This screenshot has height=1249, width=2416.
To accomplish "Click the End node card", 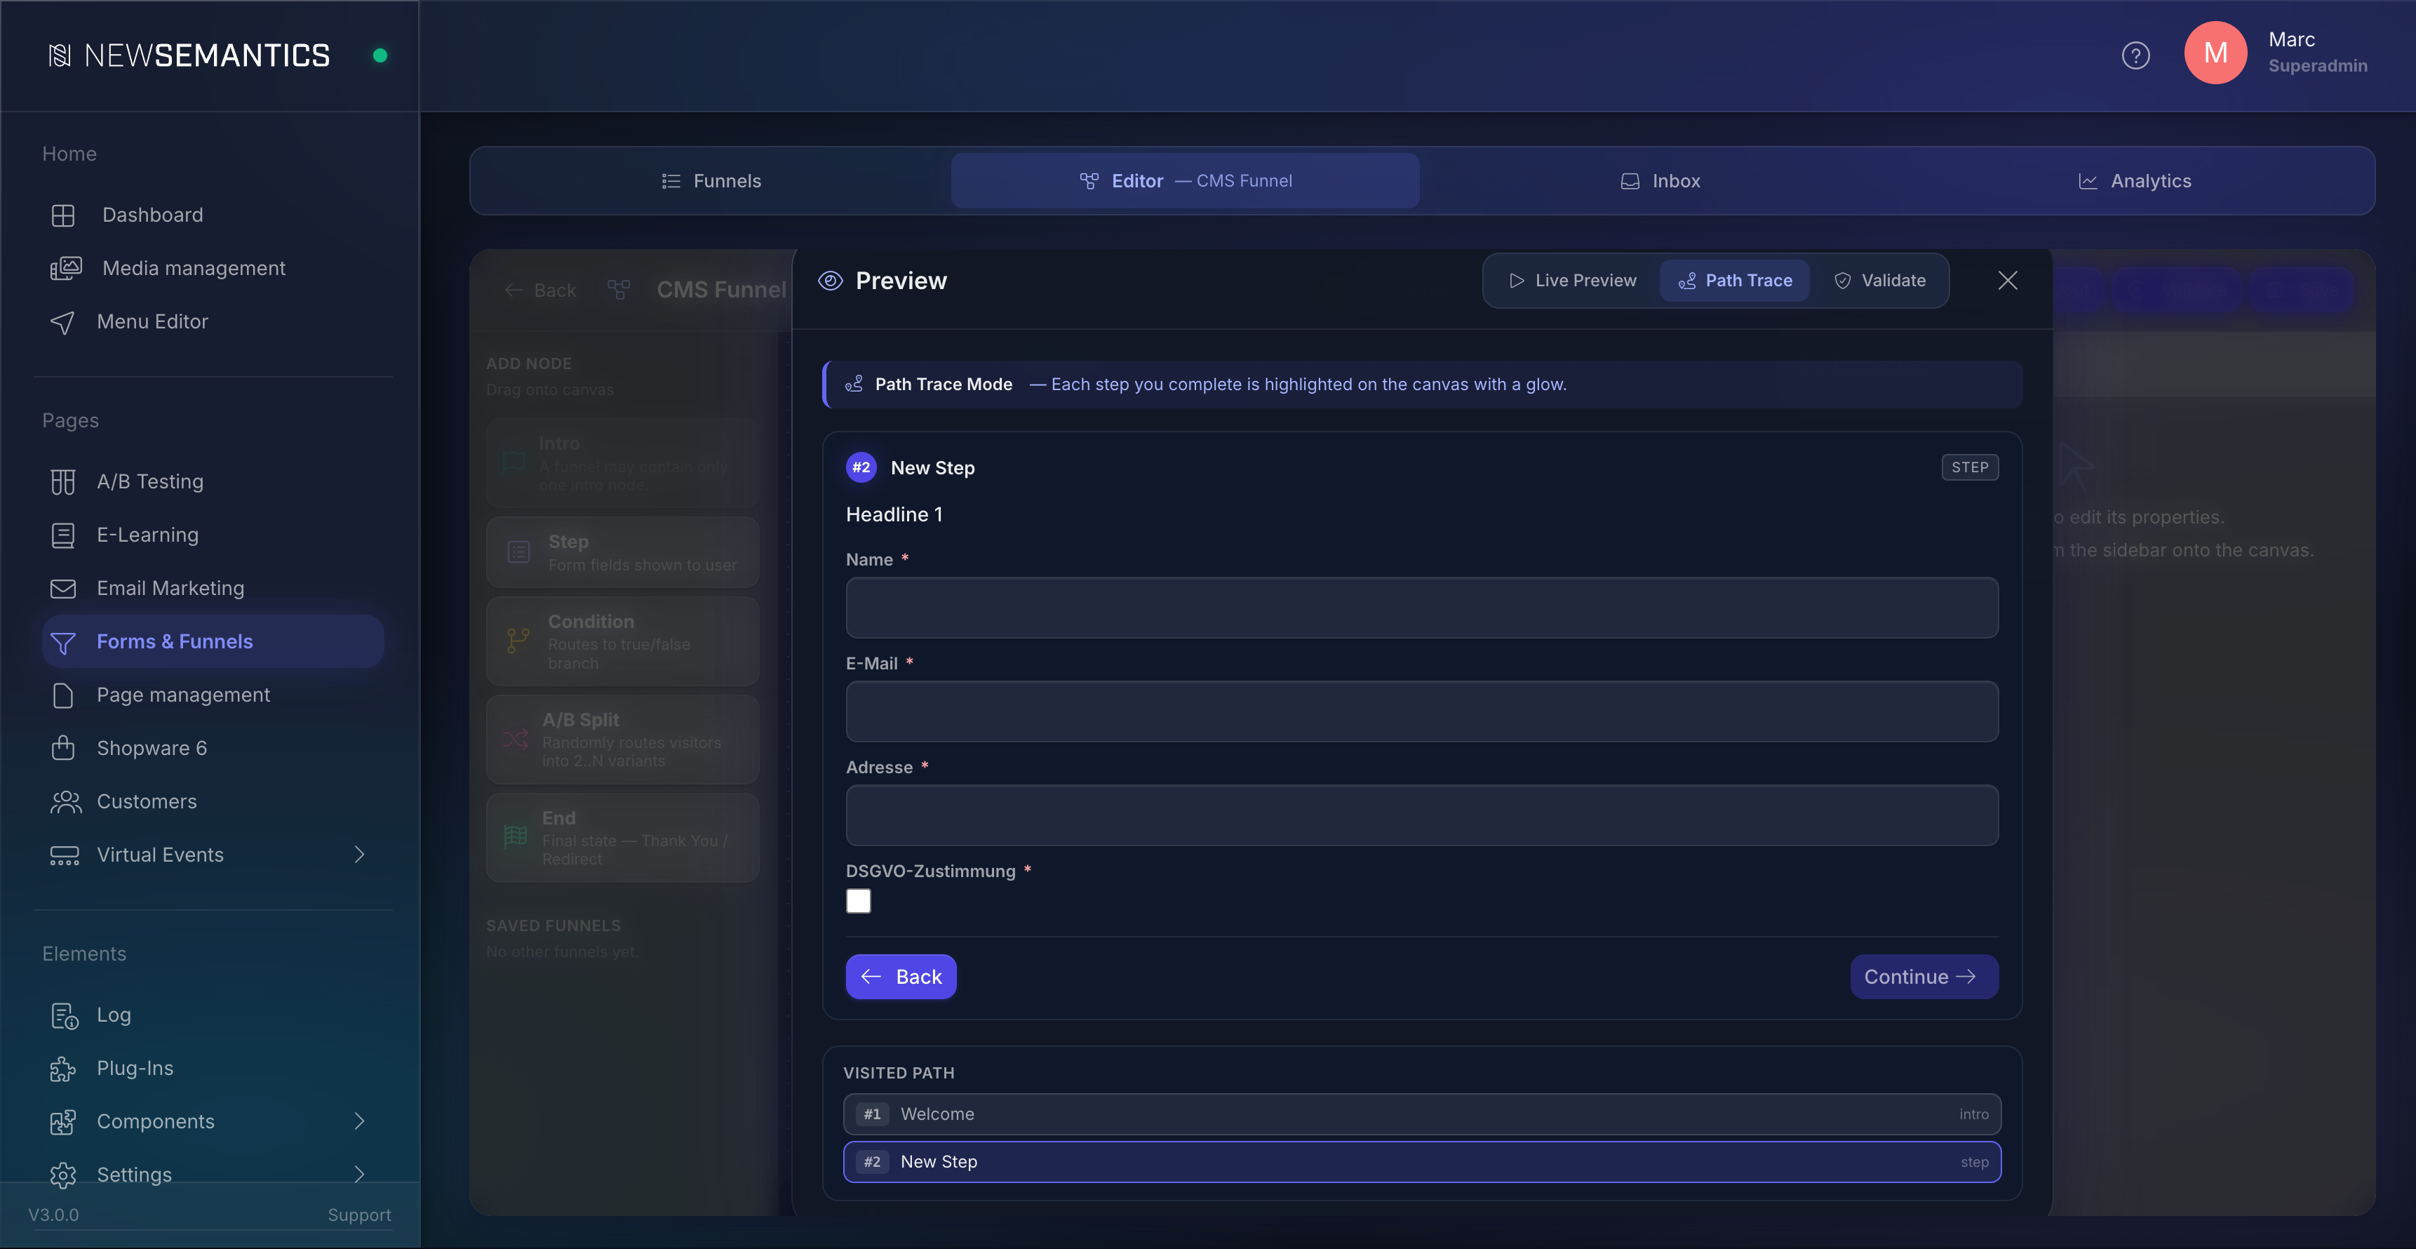I will click(x=622, y=838).
